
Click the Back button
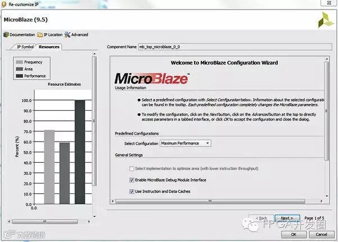coord(262,218)
